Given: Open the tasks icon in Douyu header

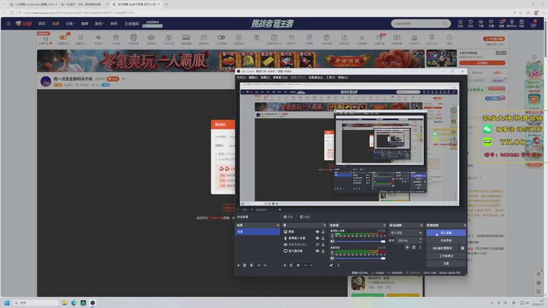Looking at the screenshot, I should (x=521, y=23).
